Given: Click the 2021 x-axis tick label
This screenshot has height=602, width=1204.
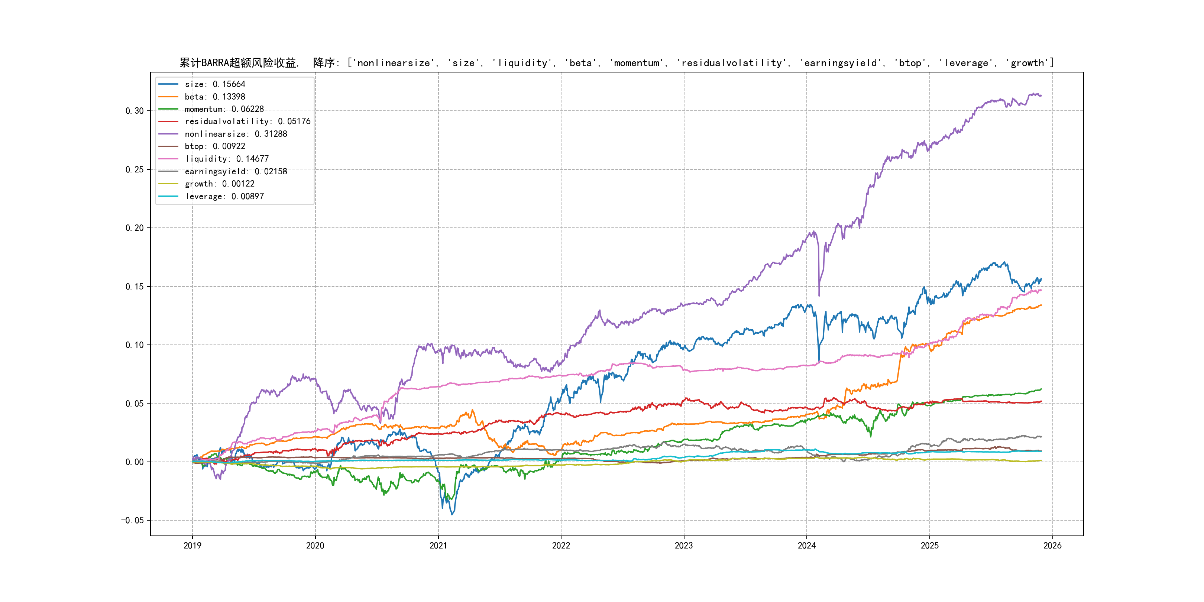Looking at the screenshot, I should (x=438, y=546).
